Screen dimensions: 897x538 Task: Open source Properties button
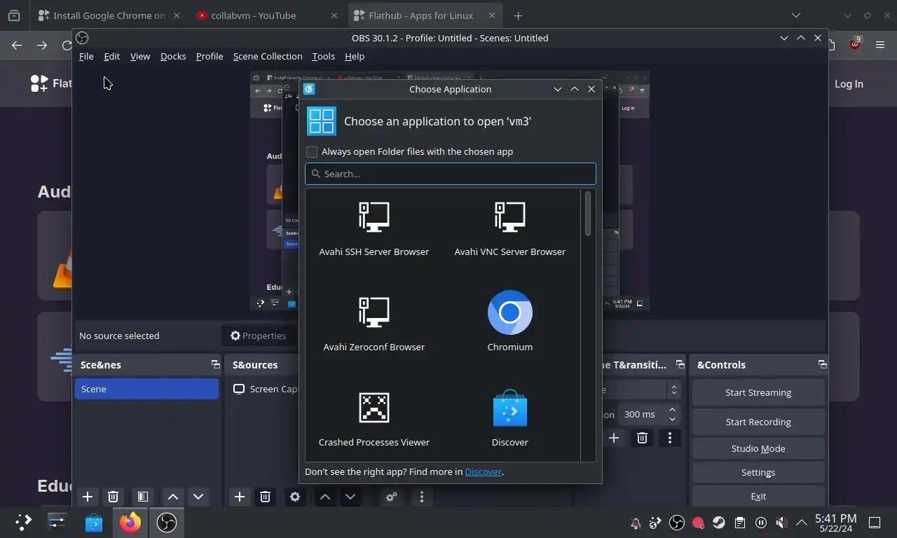(x=258, y=336)
